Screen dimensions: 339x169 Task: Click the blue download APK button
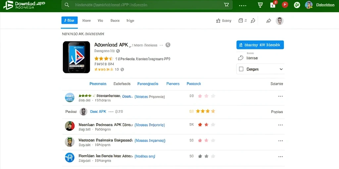tap(260, 45)
